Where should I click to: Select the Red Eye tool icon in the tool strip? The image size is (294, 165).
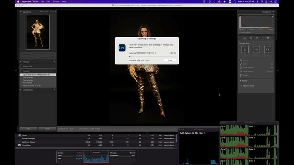(x=262, y=38)
